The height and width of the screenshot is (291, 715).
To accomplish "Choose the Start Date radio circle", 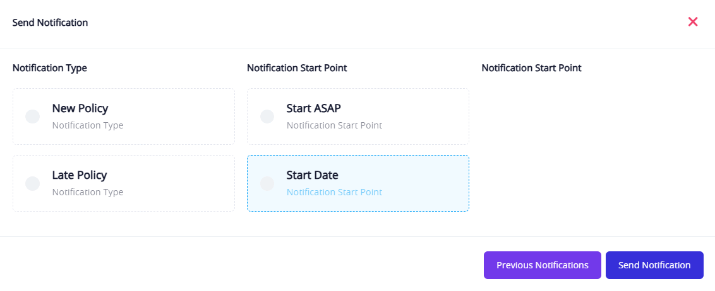I will (x=267, y=183).
